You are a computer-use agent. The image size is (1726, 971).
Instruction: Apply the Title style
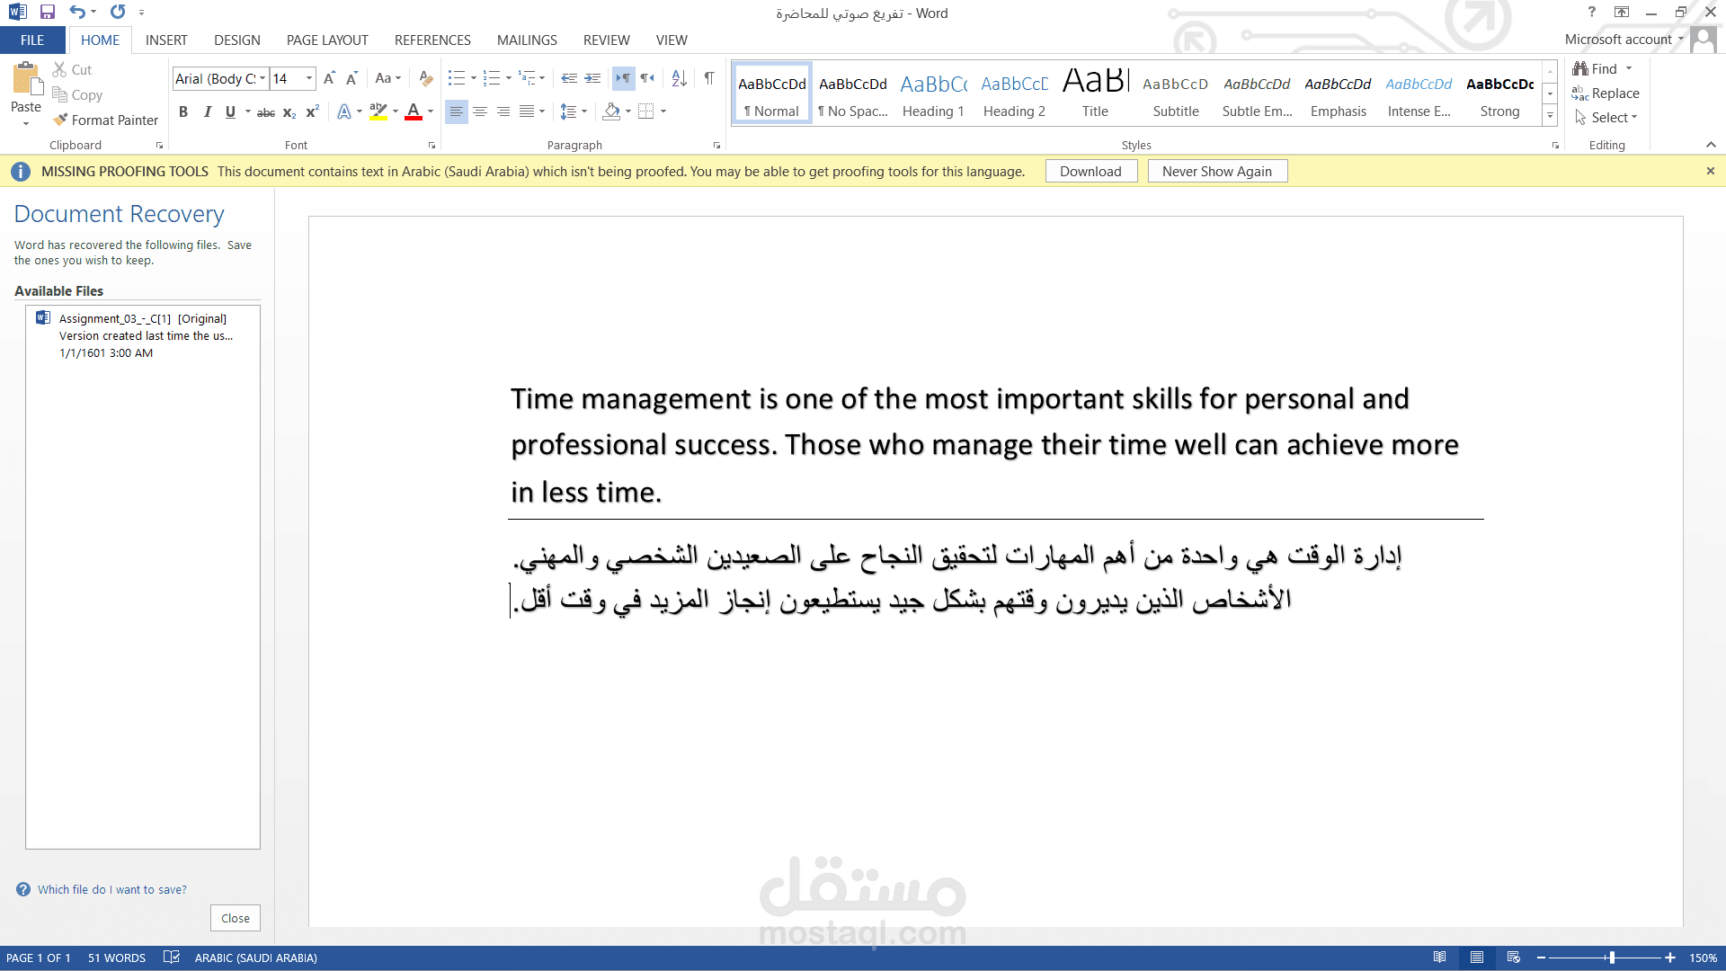(x=1095, y=94)
